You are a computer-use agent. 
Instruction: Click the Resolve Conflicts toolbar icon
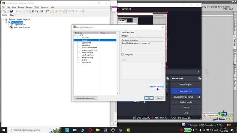[51, 11]
